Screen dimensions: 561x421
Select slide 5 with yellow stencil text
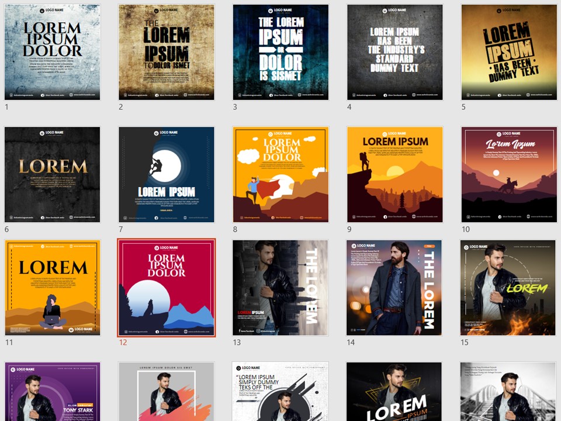click(508, 52)
